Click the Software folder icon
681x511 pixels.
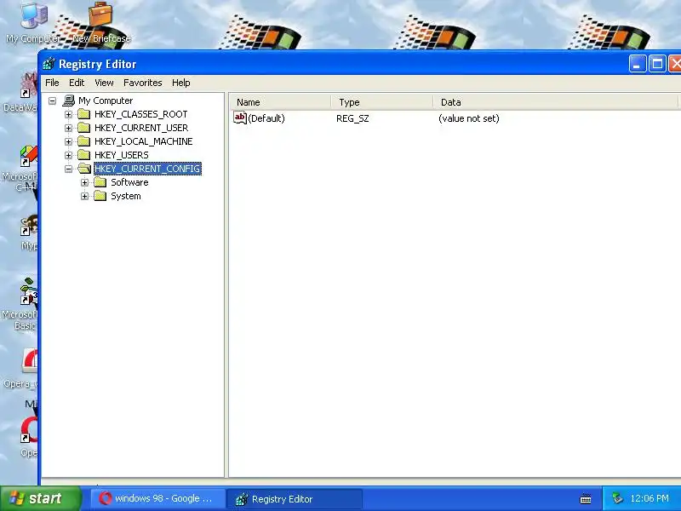100,182
